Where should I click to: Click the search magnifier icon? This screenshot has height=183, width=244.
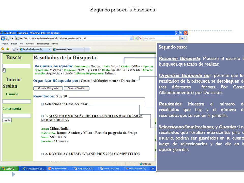182,38
